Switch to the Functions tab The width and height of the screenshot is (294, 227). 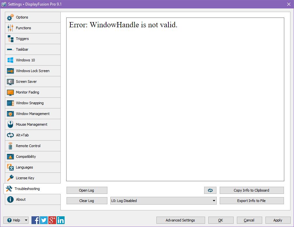pos(32,28)
